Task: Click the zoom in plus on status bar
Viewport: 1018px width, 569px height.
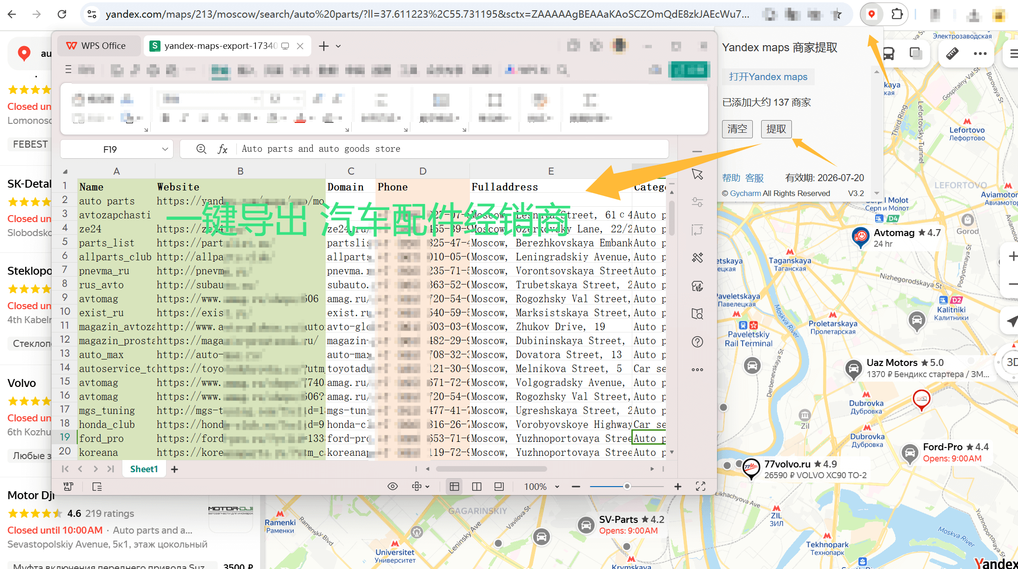Action: pos(678,487)
